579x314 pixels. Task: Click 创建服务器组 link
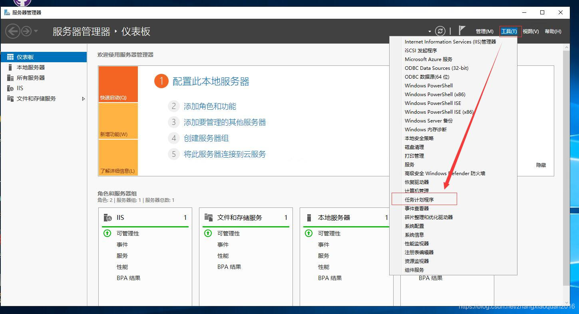click(x=206, y=138)
